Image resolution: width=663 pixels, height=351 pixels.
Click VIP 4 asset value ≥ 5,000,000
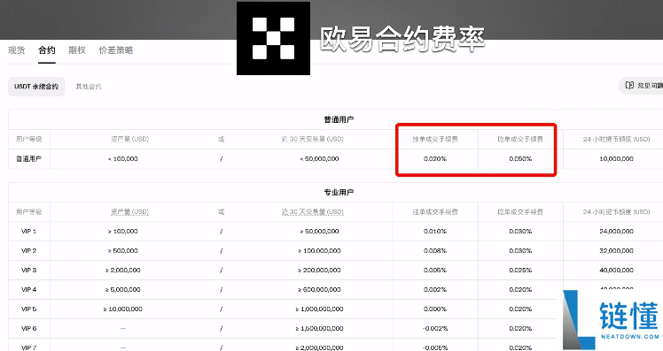coord(123,290)
